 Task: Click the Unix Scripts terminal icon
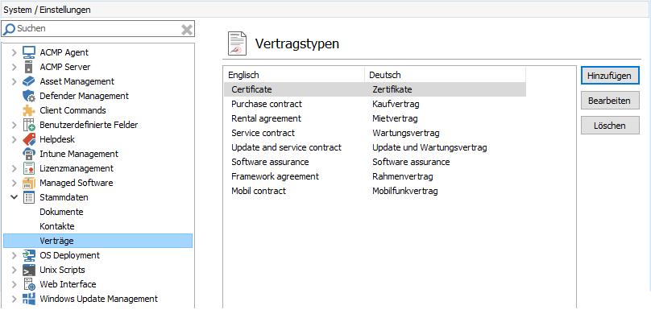29,270
